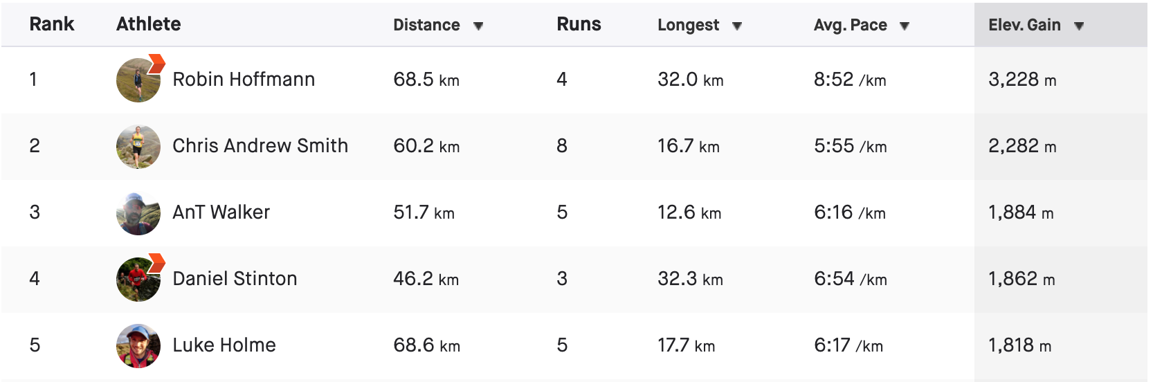
Task: Click the Elev. Gain sort arrow
Action: [x=1079, y=26]
